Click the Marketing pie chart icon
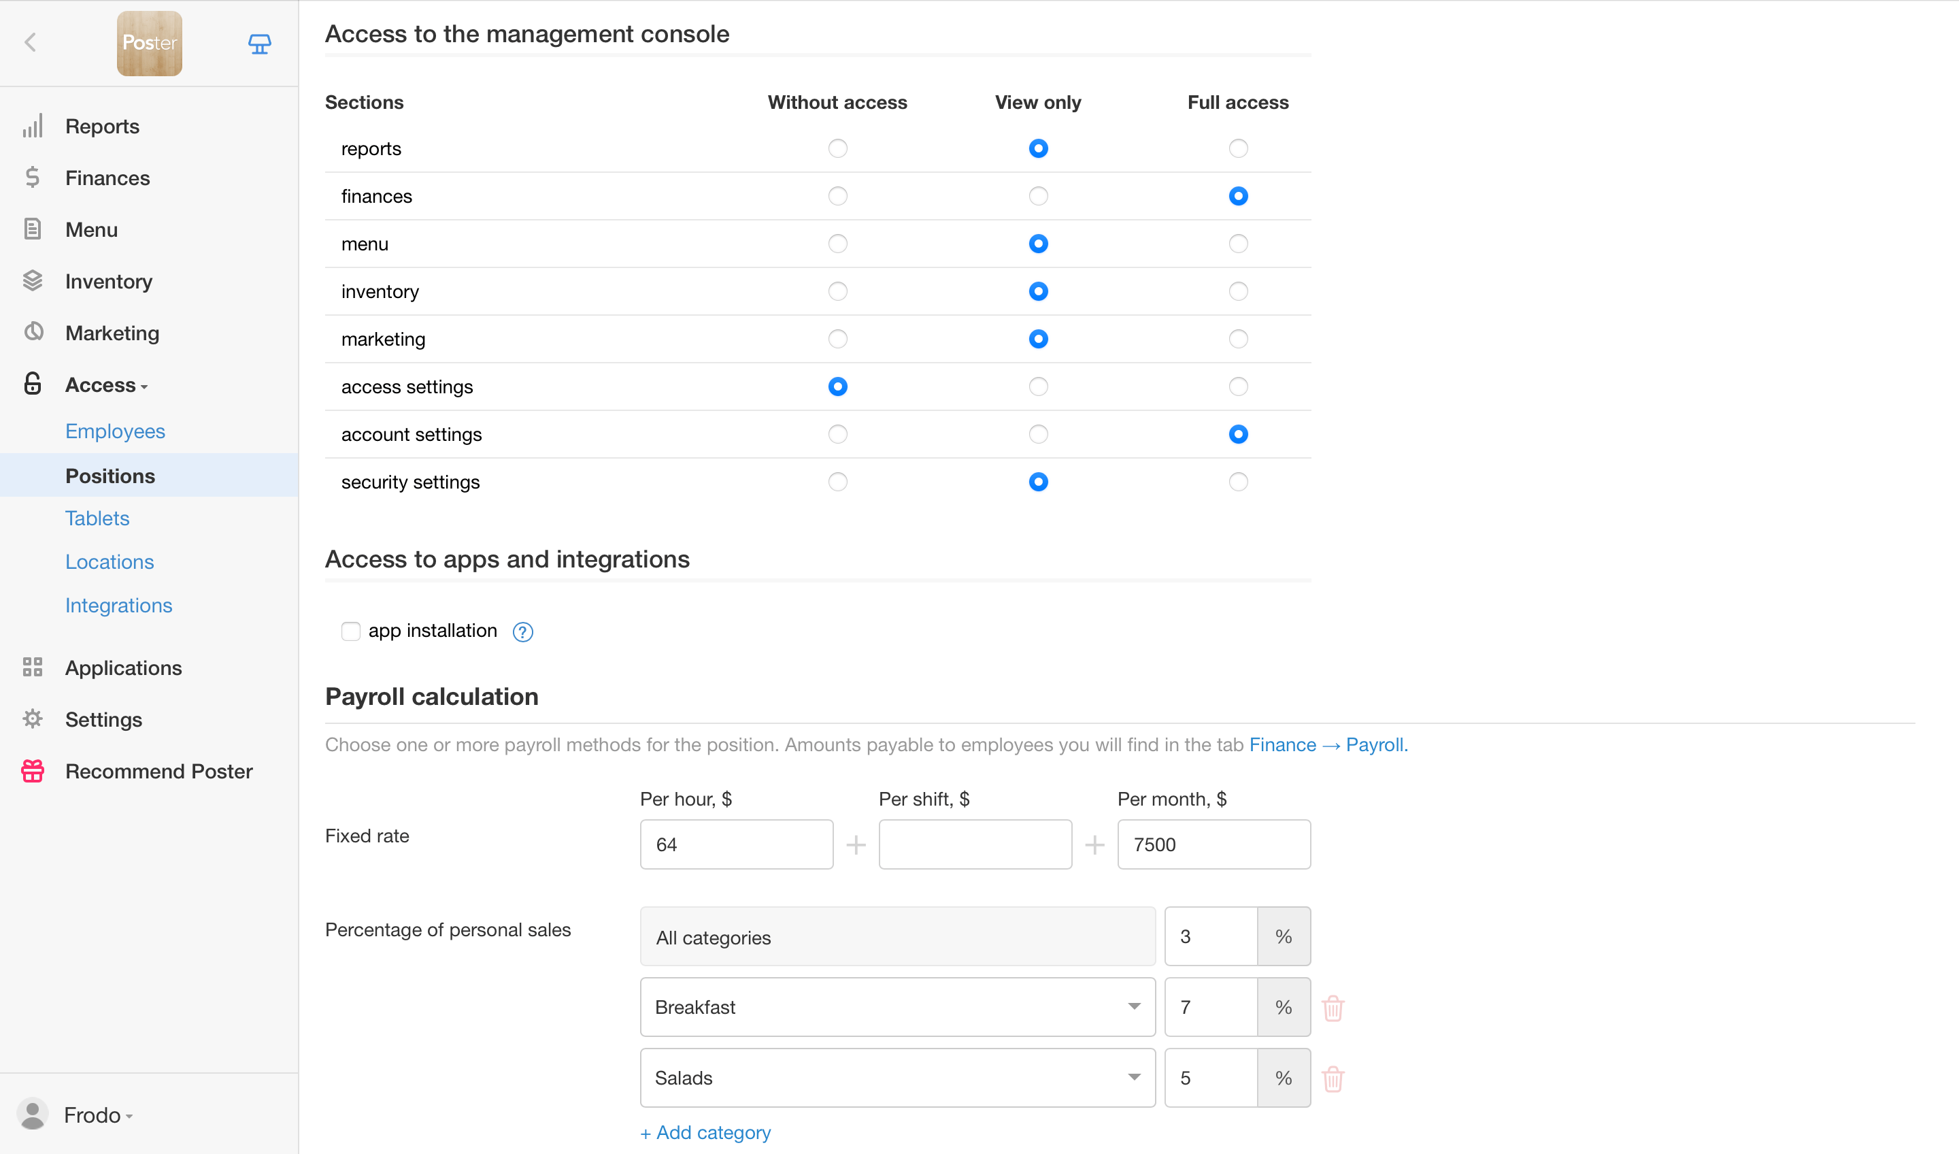This screenshot has width=1959, height=1154. coord(32,332)
